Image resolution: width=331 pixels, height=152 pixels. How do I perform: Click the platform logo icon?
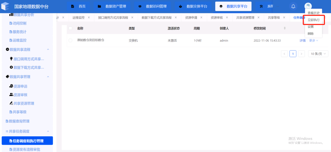[x=5, y=6]
